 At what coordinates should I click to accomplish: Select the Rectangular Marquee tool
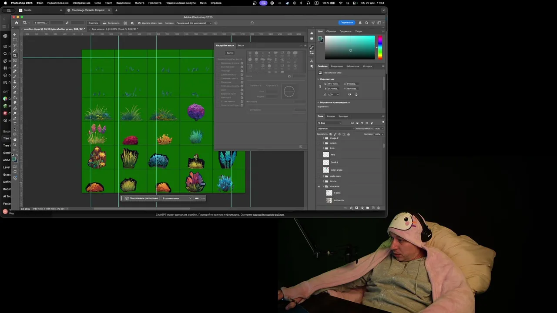[x=15, y=40]
